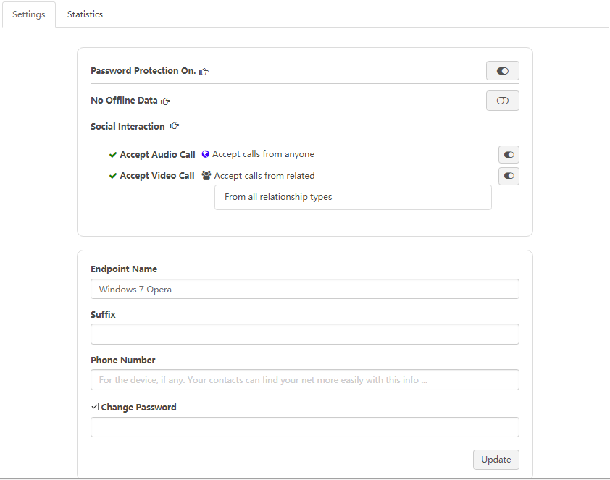Click green checkmark before Accept Video Call
The height and width of the screenshot is (480, 610).
113,176
